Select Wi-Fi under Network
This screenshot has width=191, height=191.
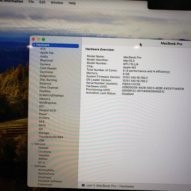click(x=42, y=163)
